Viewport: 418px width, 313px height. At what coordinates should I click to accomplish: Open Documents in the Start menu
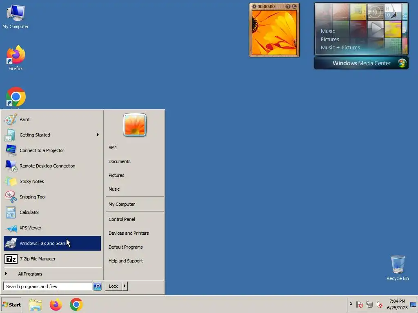pyautogui.click(x=135, y=161)
